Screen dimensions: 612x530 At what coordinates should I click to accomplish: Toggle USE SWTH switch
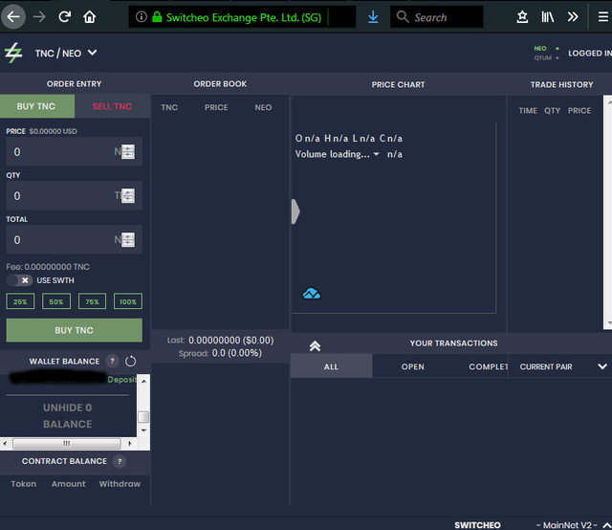point(19,280)
